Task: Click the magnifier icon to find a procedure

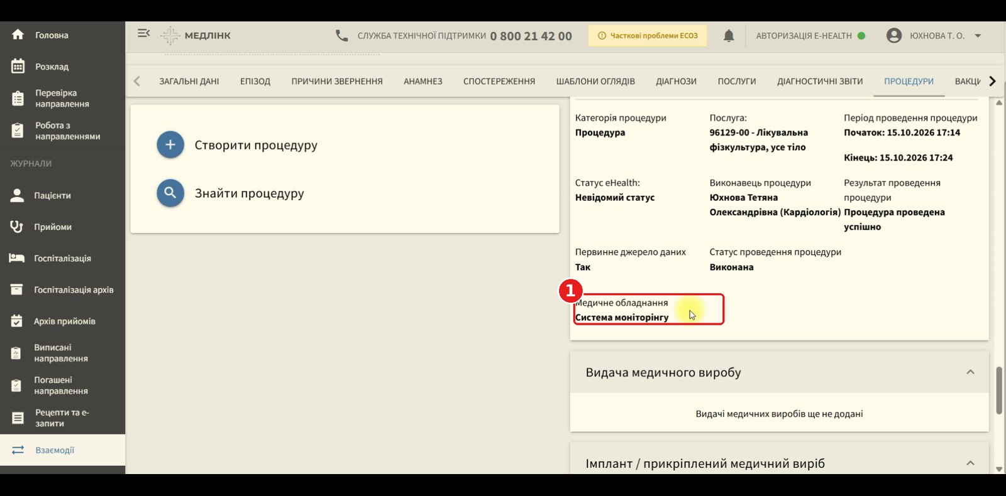Action: (x=170, y=193)
